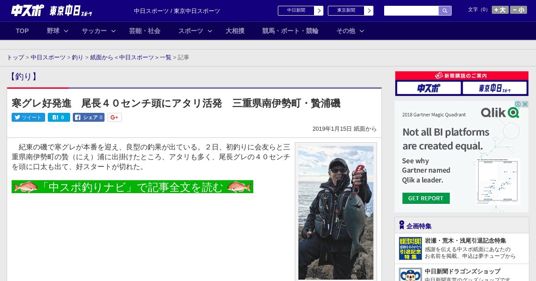Viewport: 536px width, 281px height.
Task: Expand the スポーツ dropdown chevron
Action: point(210,31)
